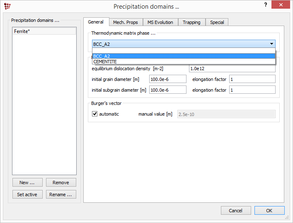Click the application logo icon in title bar

click(7, 6)
